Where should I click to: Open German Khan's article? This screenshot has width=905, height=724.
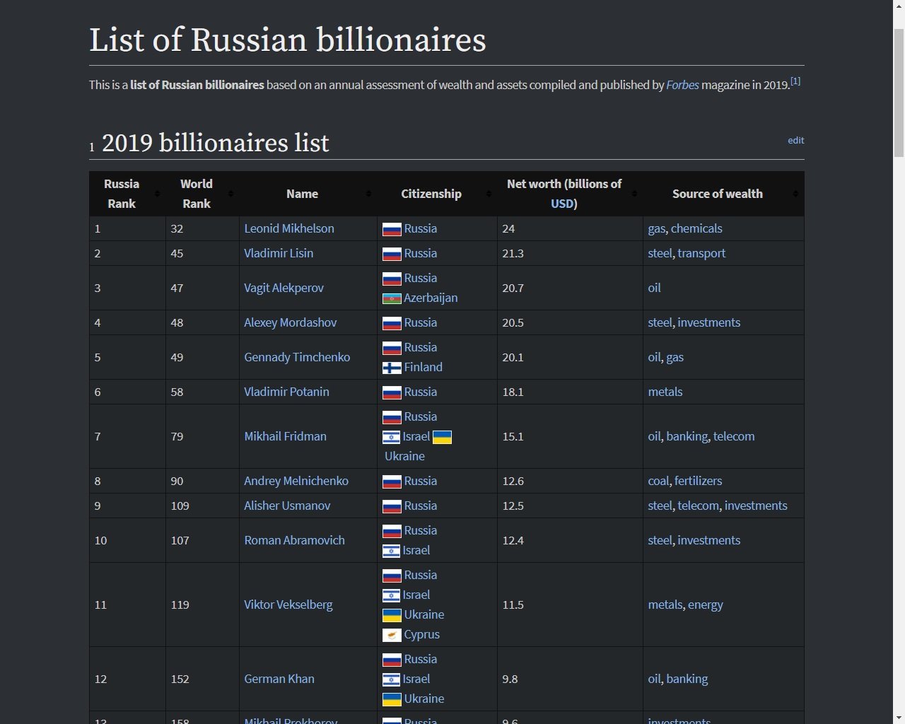279,679
